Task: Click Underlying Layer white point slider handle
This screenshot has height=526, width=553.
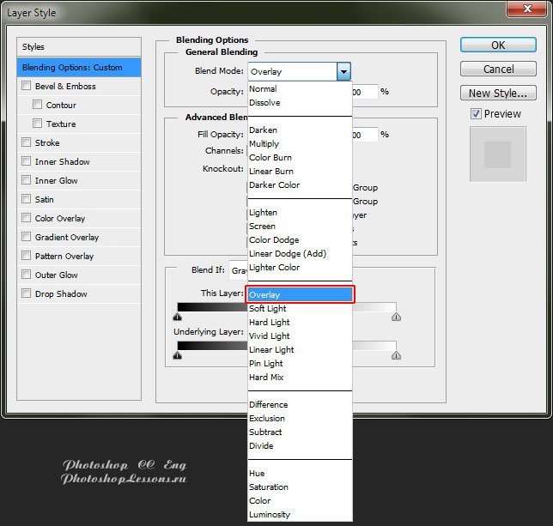Action: pos(396,355)
